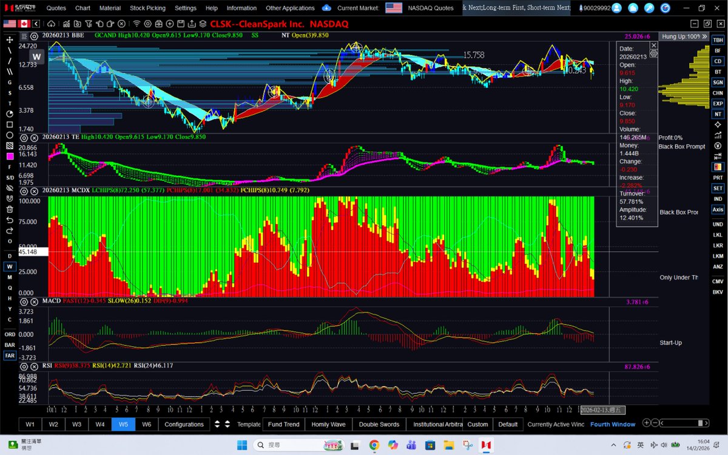
Task: Open the TE panel settings gear
Action: (24, 137)
